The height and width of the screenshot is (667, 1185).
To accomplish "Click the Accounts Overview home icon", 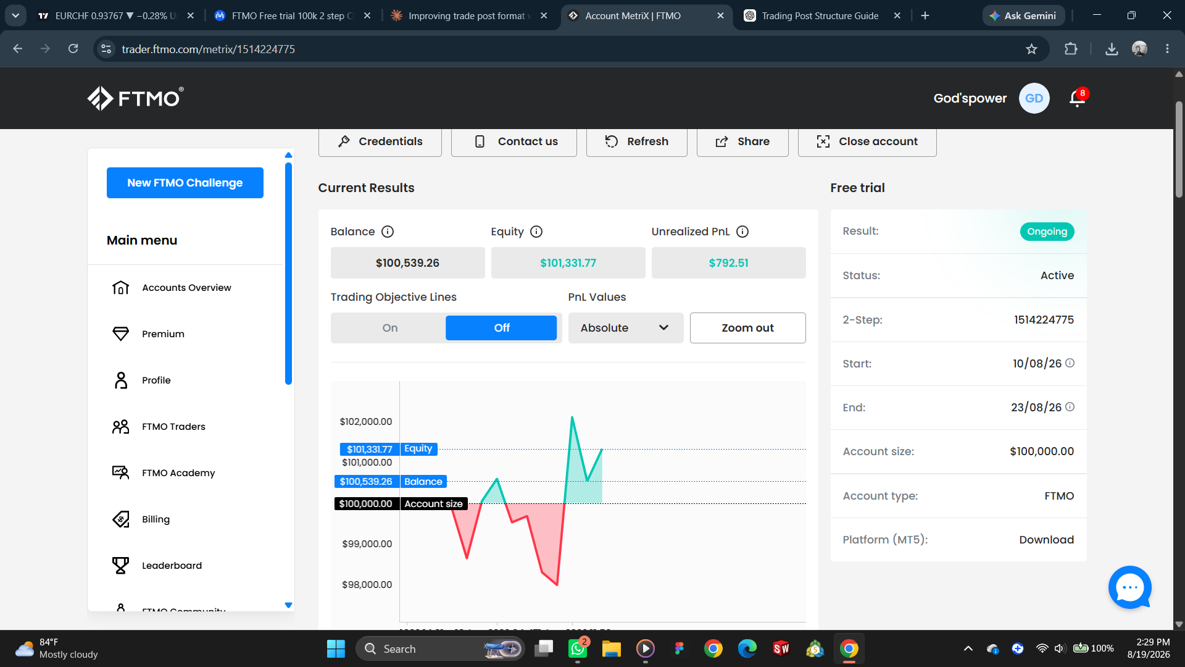I will coord(121,288).
